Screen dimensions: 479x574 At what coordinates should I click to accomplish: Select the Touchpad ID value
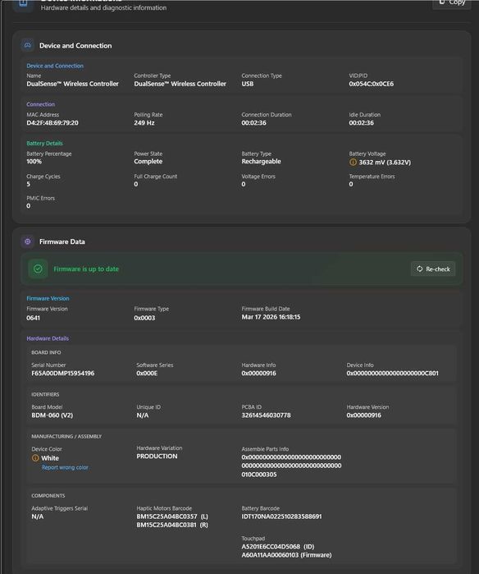271,547
